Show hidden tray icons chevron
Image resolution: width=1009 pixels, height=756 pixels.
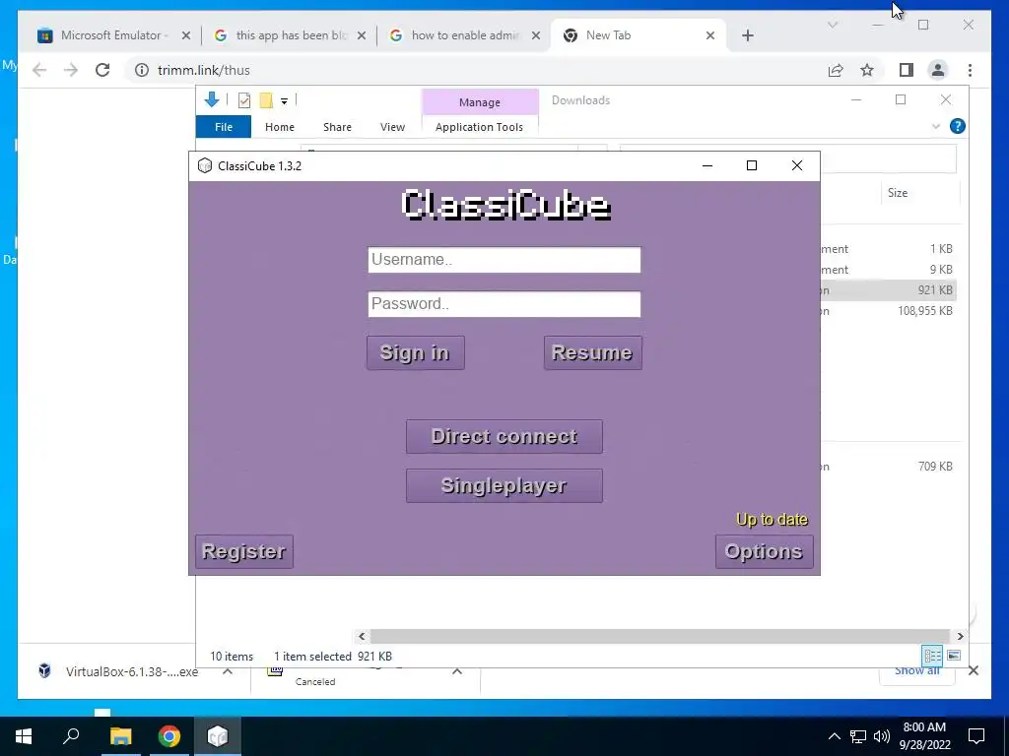[834, 736]
